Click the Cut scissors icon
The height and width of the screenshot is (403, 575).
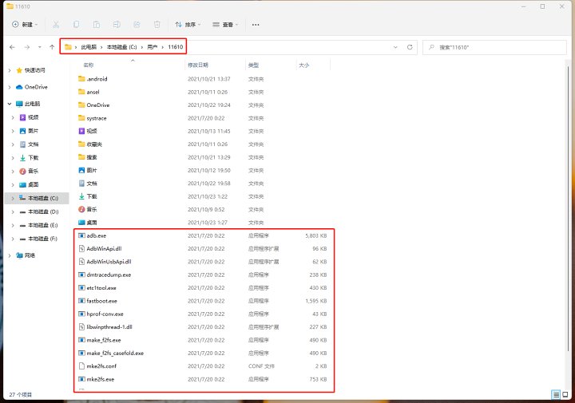click(x=56, y=25)
